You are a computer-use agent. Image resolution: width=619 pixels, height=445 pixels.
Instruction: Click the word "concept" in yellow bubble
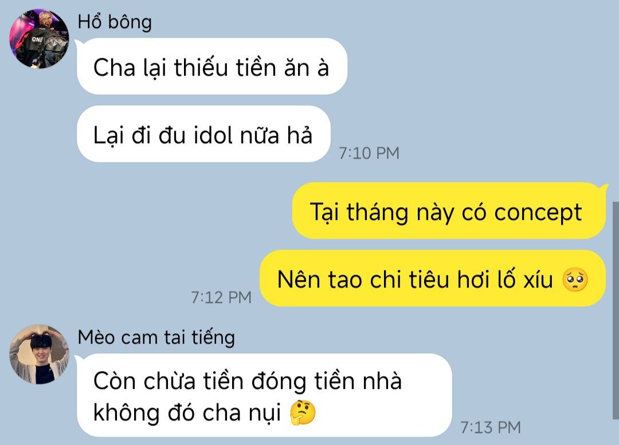538,212
